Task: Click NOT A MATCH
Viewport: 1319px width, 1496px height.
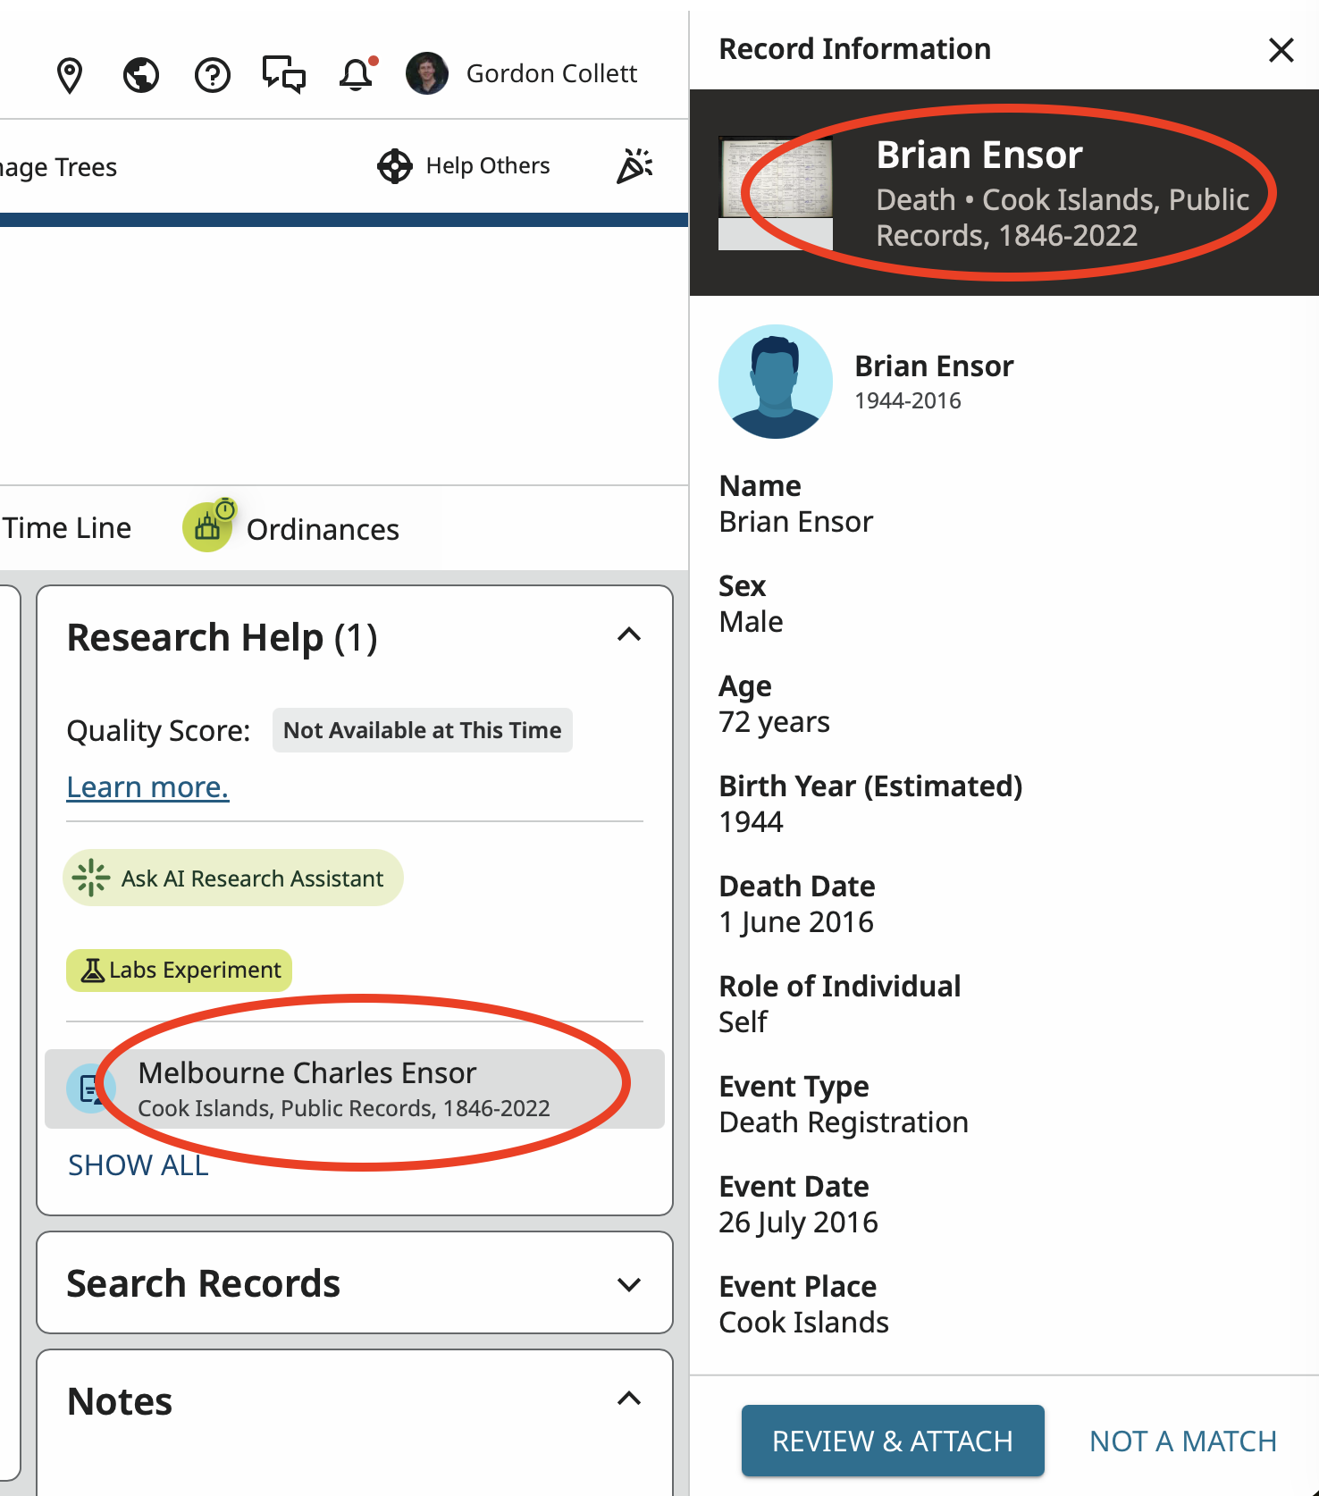Action: [1183, 1441]
